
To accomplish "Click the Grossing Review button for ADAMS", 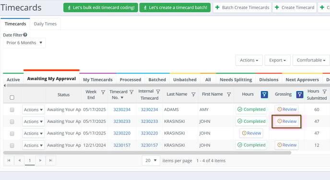I will pyautogui.click(x=287, y=109).
